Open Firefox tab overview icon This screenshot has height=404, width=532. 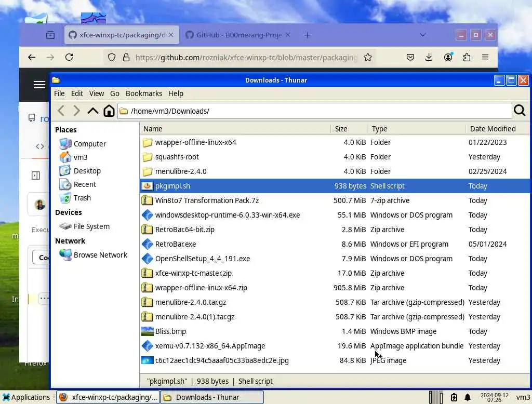[50, 35]
